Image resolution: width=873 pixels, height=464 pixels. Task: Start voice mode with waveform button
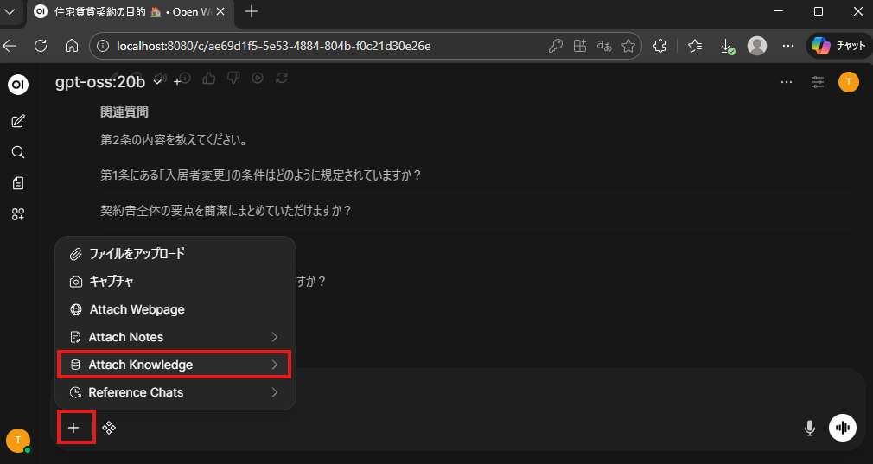[843, 428]
